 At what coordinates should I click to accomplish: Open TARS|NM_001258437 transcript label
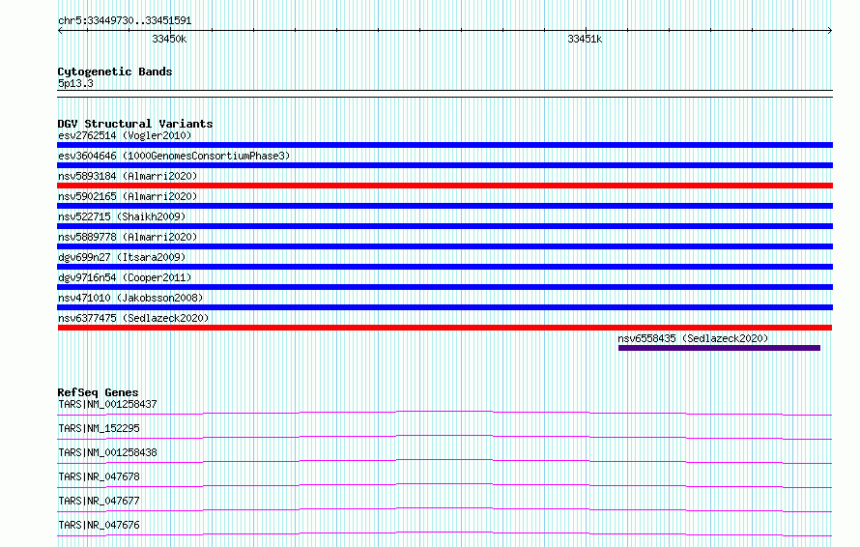click(x=107, y=404)
